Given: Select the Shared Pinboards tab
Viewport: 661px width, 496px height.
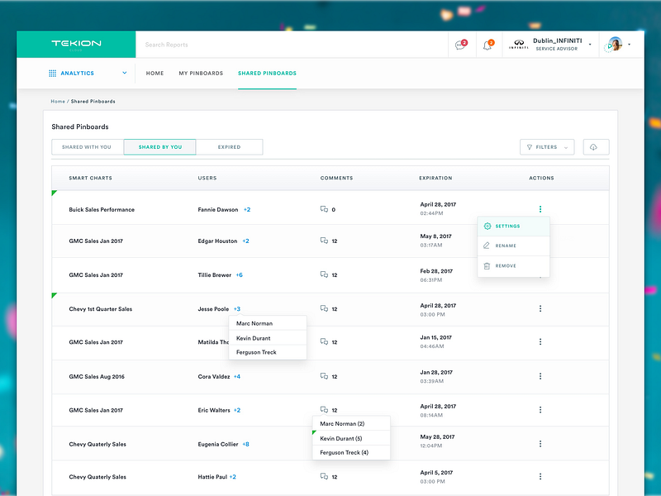Looking at the screenshot, I should [x=267, y=74].
